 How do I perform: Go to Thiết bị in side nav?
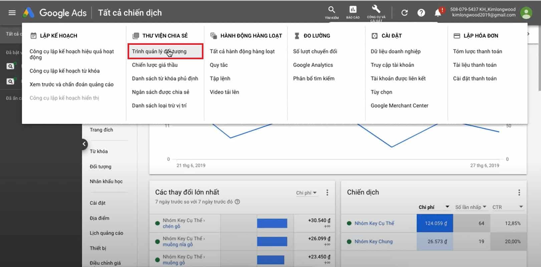98,248
